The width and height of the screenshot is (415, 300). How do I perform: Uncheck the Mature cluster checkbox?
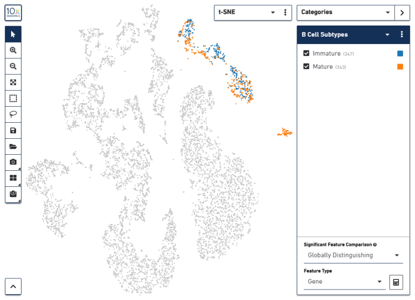[306, 67]
